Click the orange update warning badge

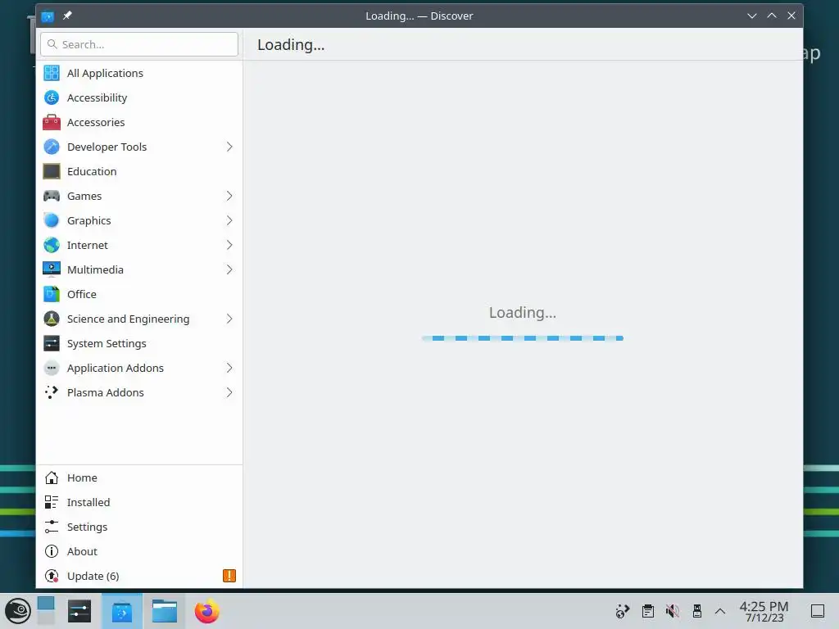(x=229, y=576)
